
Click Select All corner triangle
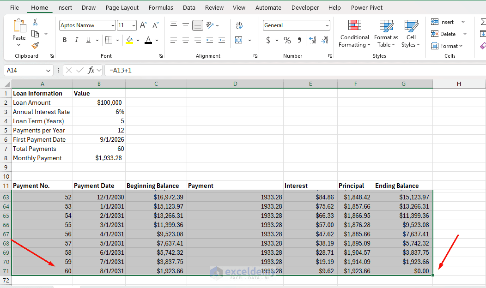7,84
